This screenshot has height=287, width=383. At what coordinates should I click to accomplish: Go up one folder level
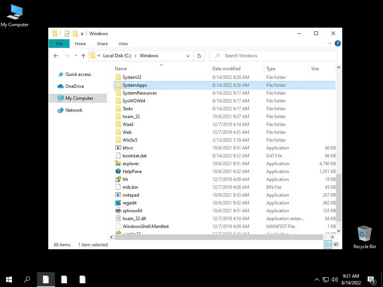tap(83, 56)
